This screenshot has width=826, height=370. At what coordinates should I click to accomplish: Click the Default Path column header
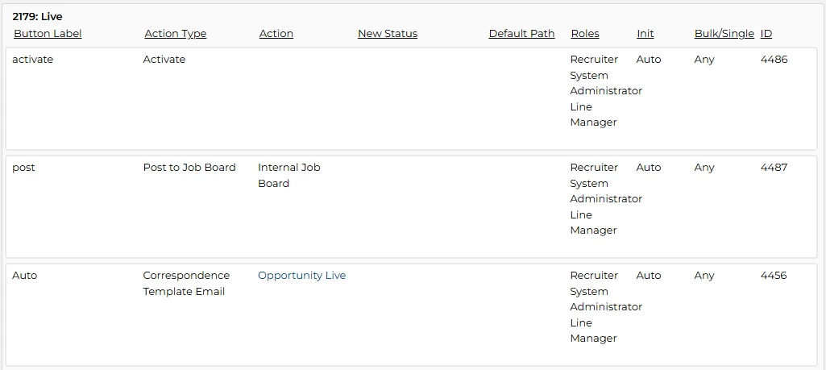coord(521,34)
